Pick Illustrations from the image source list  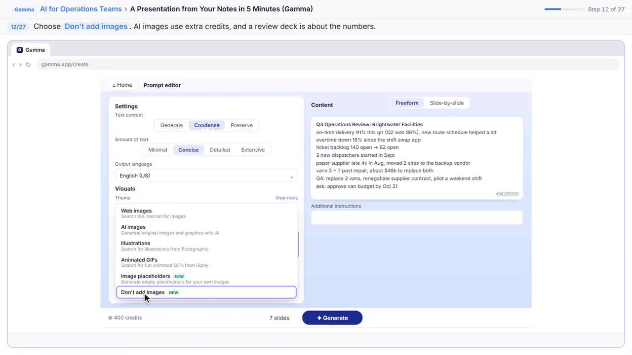206,246
